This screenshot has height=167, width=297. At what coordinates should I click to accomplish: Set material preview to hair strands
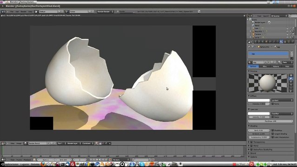pos(291,88)
